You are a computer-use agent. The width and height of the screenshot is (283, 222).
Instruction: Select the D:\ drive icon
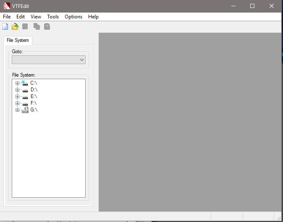[25, 90]
